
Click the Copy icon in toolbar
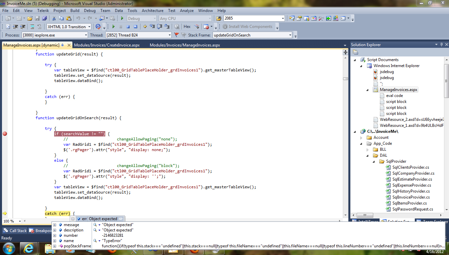point(61,19)
